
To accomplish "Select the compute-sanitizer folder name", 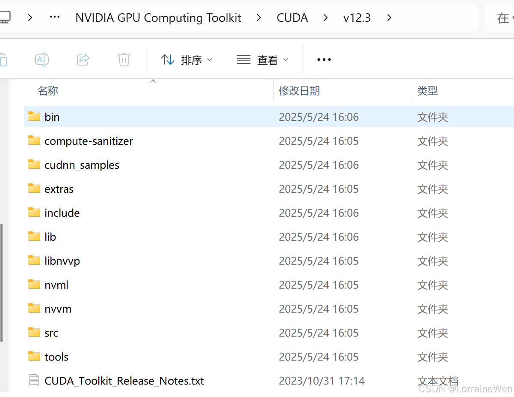I will tap(89, 141).
